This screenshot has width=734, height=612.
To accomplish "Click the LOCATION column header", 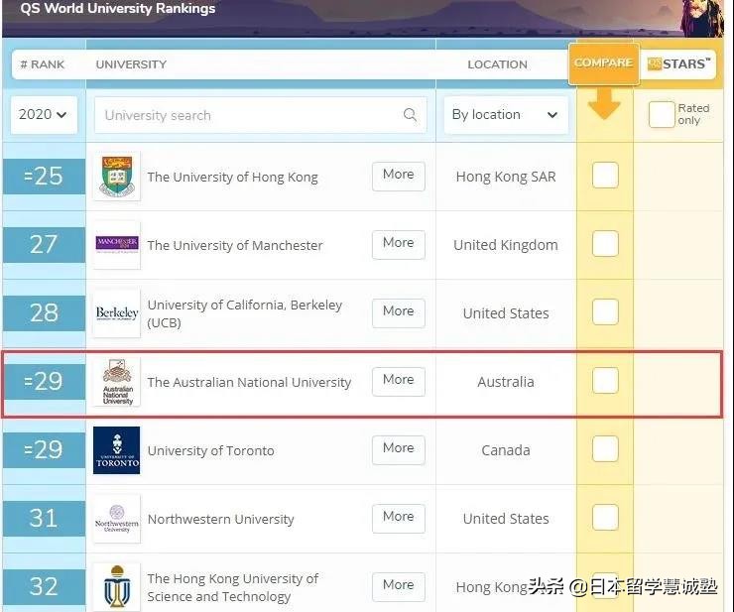I will (497, 64).
